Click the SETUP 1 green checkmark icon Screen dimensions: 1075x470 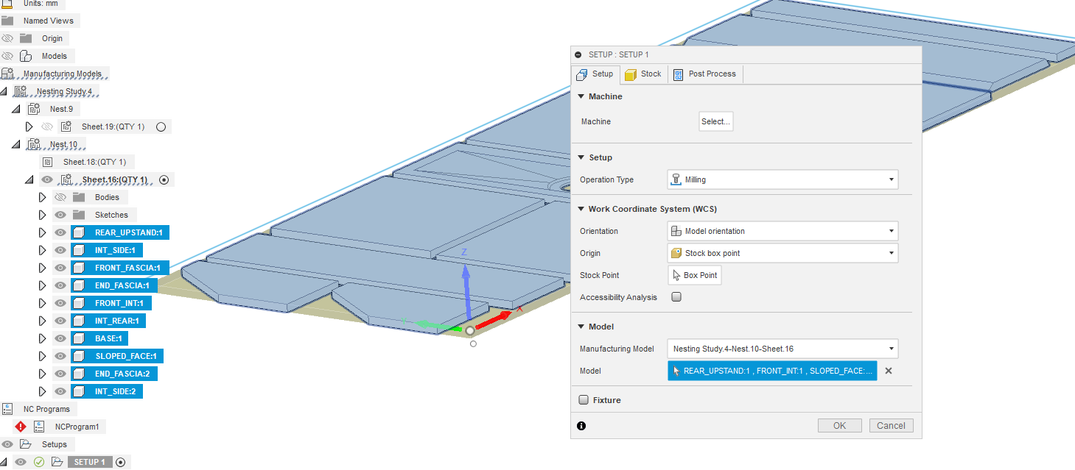point(39,462)
